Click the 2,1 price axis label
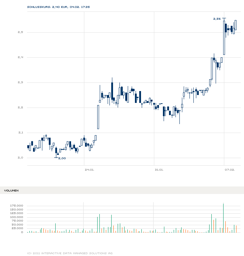 pyautogui.click(x=20, y=133)
